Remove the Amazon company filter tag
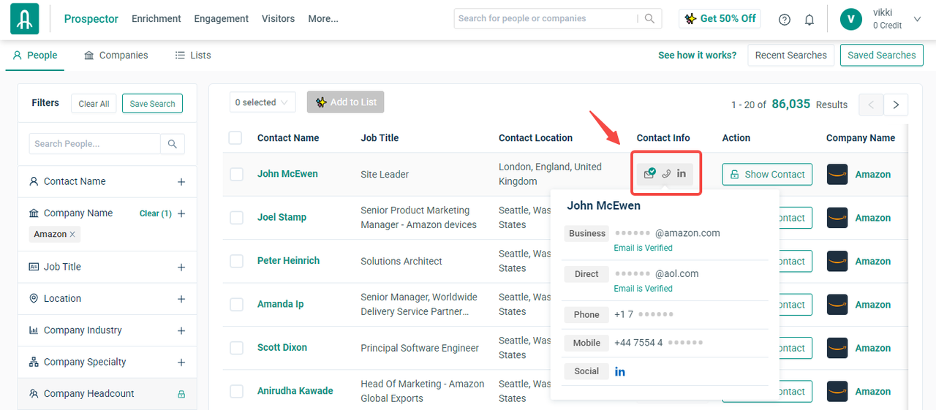The width and height of the screenshot is (936, 410). 72,235
